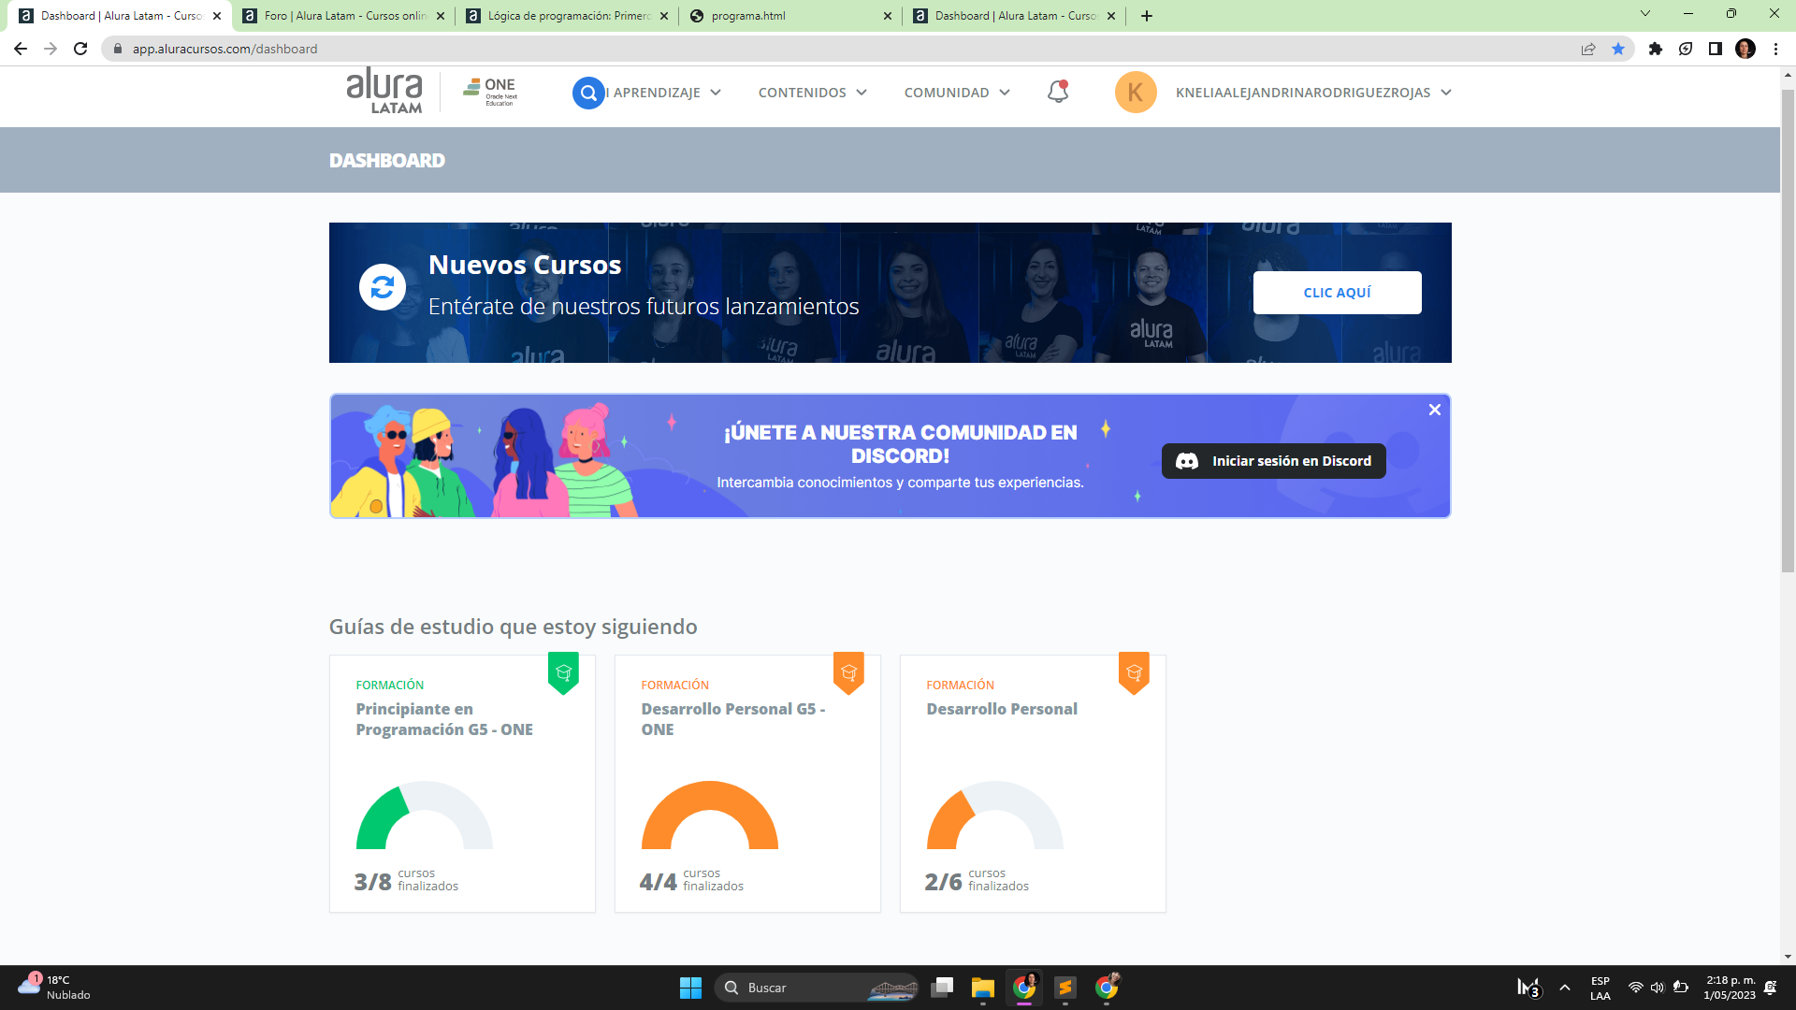The image size is (1796, 1010).
Task: Open Windows Start menu
Action: coord(690,988)
